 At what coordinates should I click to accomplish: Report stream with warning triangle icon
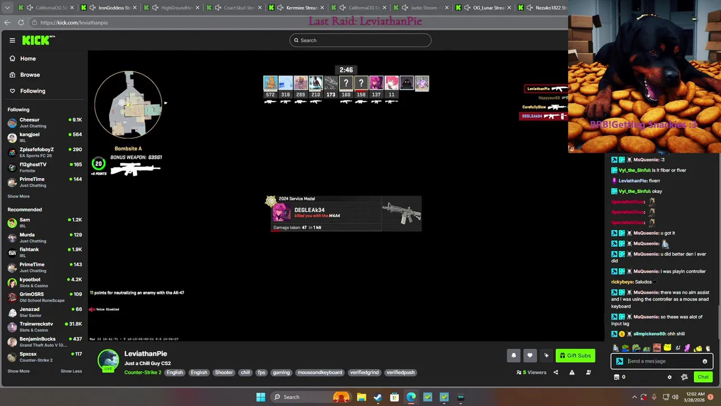(572, 372)
